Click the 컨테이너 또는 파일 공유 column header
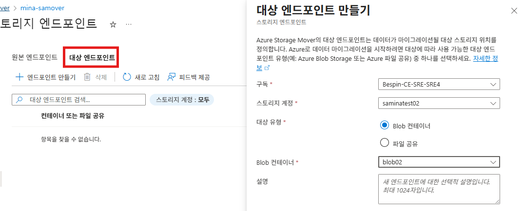Viewport: 523px width, 211px height. click(72, 116)
